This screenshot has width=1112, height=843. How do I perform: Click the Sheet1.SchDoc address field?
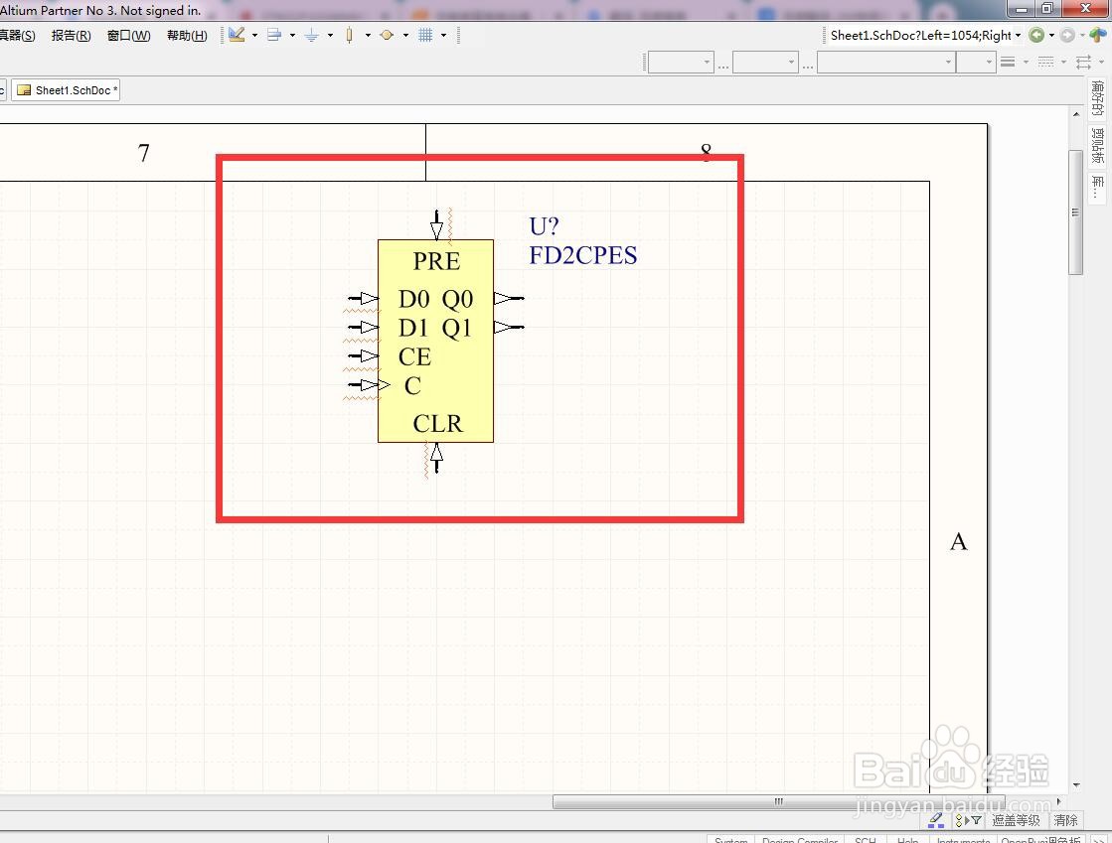[x=920, y=35]
